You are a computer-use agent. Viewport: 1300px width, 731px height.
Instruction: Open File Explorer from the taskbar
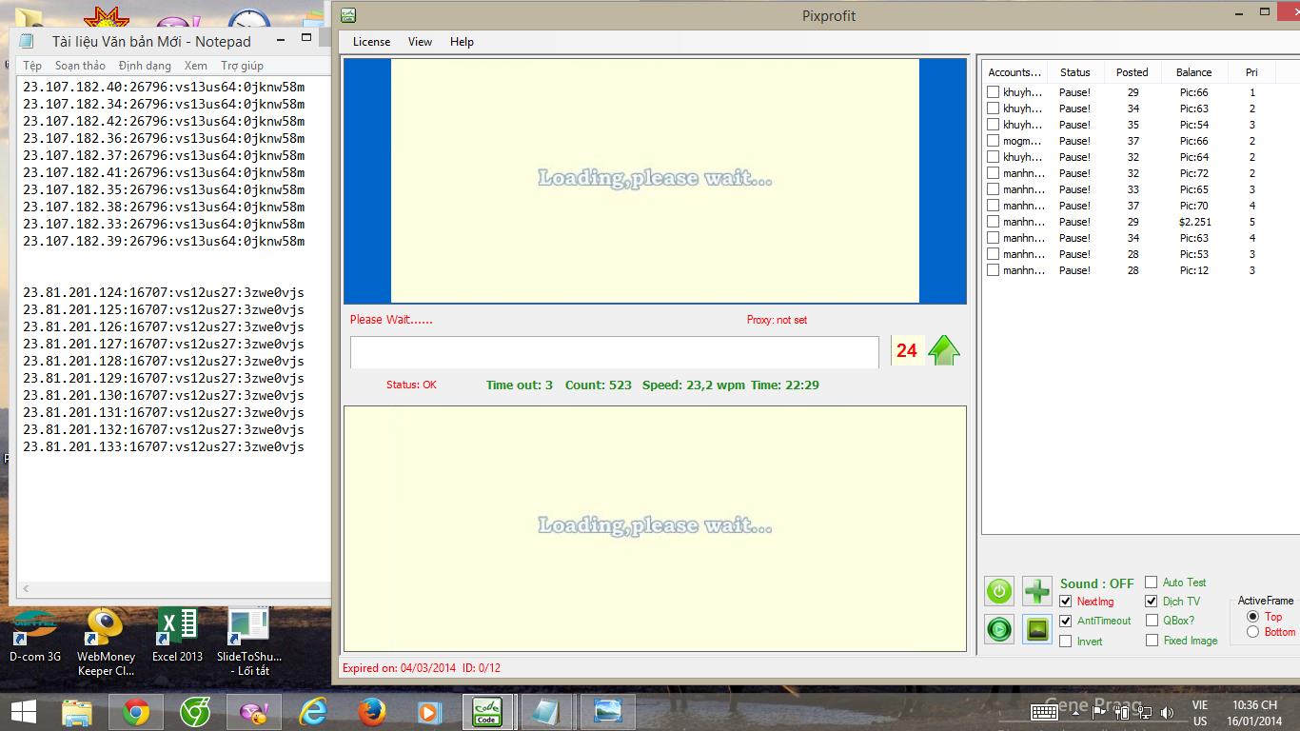[x=77, y=711]
